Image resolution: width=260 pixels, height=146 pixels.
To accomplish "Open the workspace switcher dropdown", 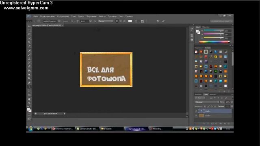I will pyautogui.click(x=221, y=21).
